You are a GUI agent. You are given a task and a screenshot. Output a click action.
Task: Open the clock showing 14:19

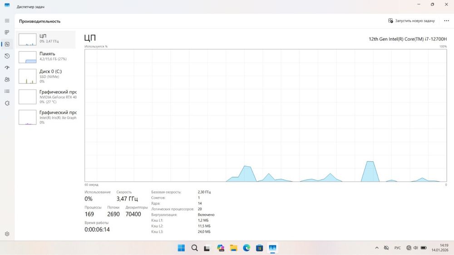pyautogui.click(x=440, y=248)
